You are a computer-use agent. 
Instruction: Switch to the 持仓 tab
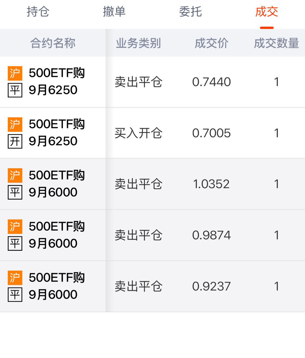click(38, 12)
